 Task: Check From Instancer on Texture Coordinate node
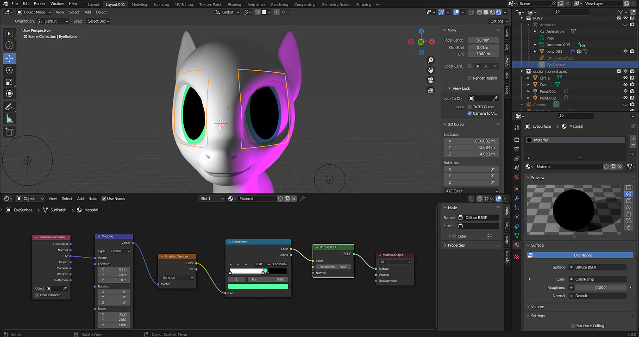tap(37, 295)
